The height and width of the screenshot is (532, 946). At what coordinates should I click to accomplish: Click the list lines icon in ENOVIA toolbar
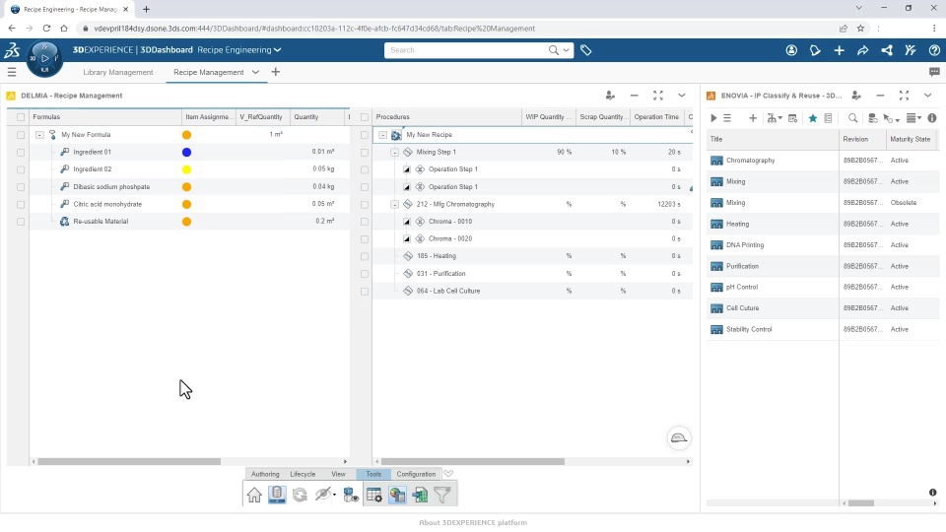(727, 118)
